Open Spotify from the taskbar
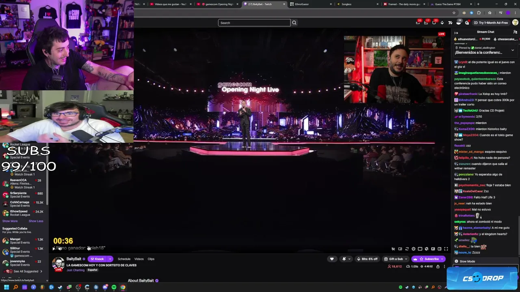 114,288
